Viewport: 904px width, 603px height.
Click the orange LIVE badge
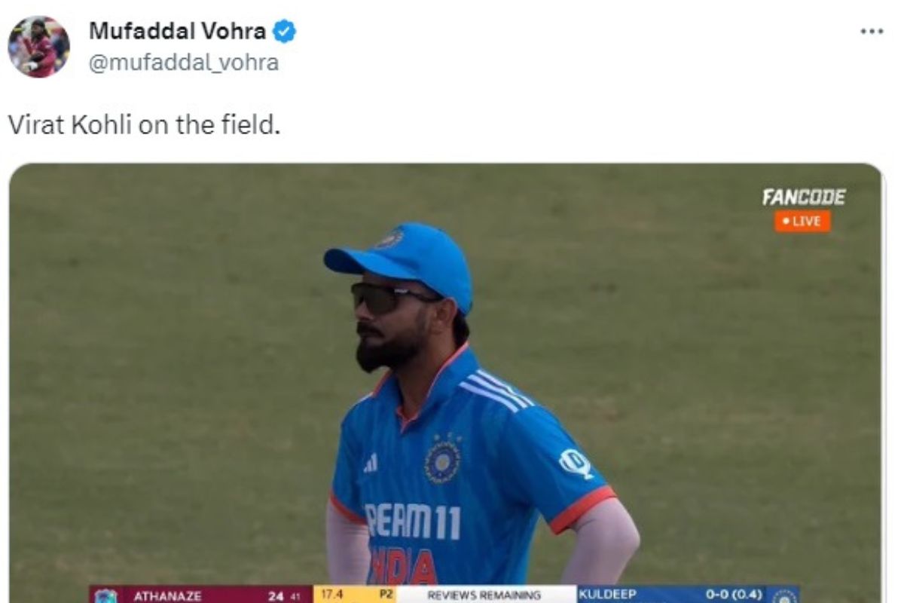[802, 221]
